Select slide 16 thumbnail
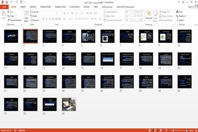The image size is (198, 132). pyautogui.click(x=108, y=59)
